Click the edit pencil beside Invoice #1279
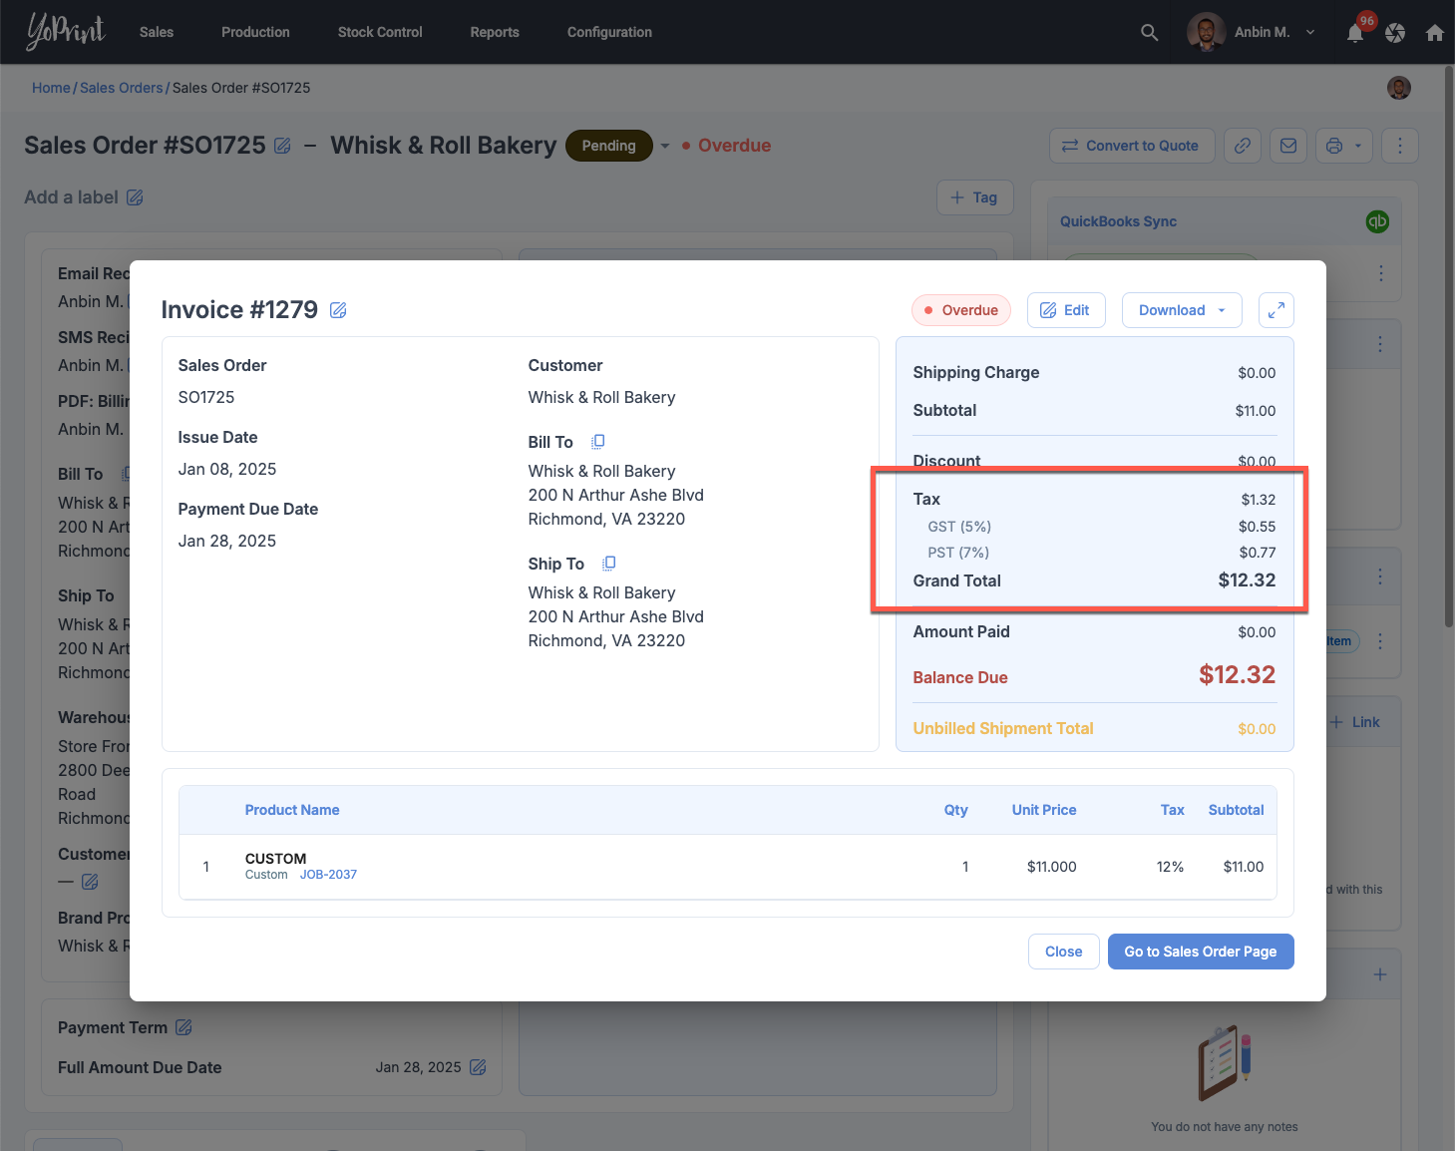The image size is (1455, 1151). [x=338, y=310]
